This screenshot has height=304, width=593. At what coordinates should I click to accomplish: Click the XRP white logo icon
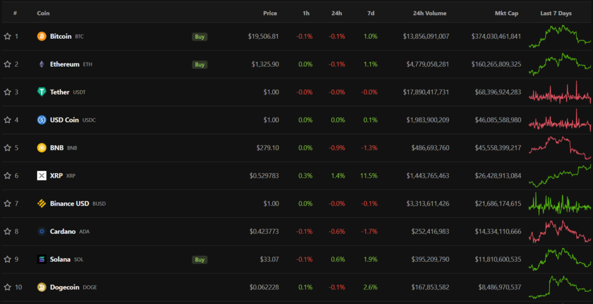[x=42, y=175]
